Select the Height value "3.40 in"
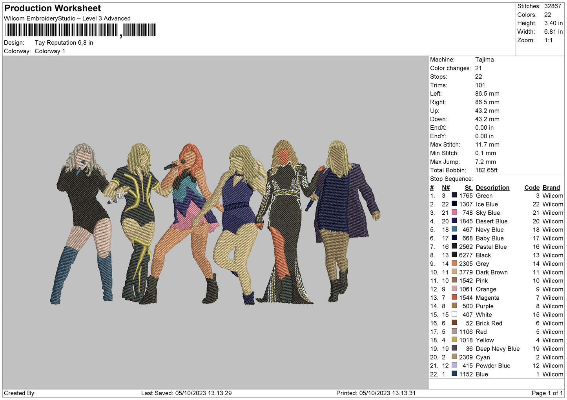This screenshot has width=567, height=400. 553,23
